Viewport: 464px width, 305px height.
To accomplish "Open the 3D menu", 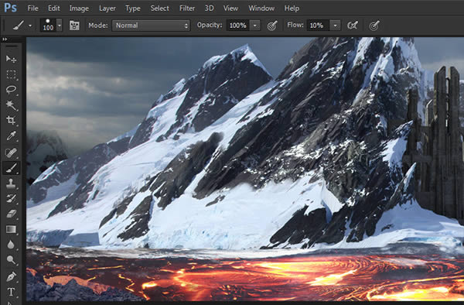I will [210, 9].
